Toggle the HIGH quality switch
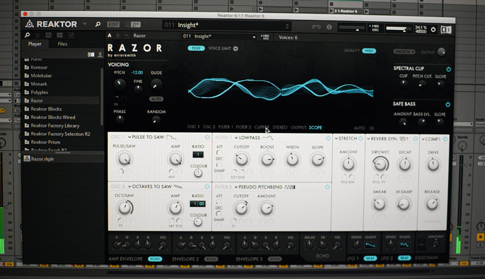Screen dimensions: 485x279 pos(369,51)
